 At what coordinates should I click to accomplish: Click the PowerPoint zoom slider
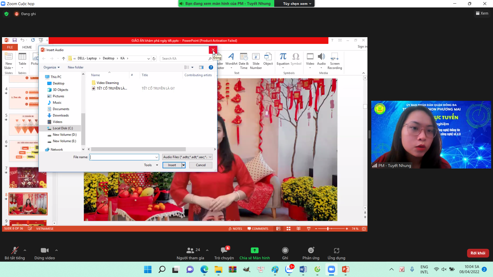(328, 229)
